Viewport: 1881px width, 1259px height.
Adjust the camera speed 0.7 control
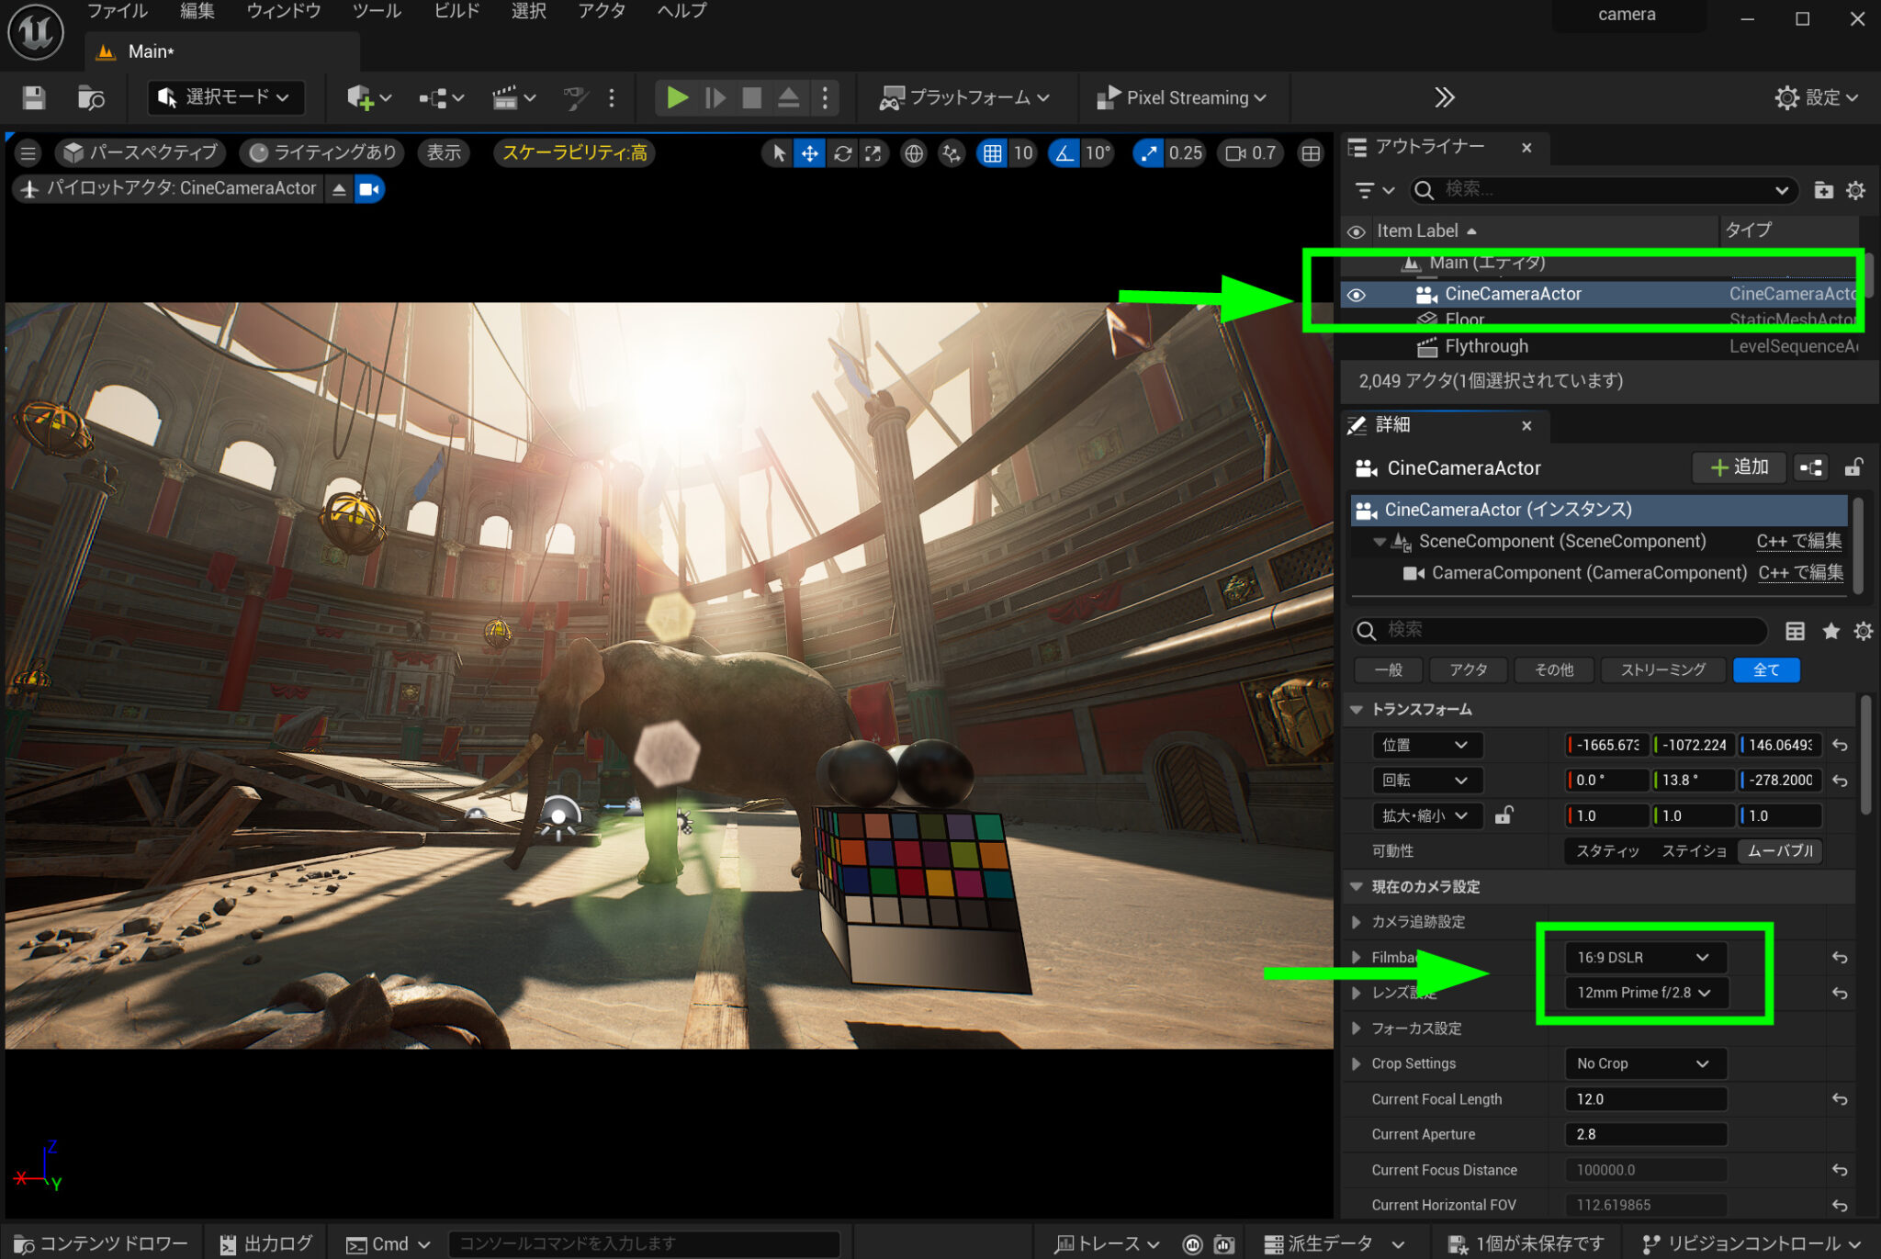tap(1249, 153)
